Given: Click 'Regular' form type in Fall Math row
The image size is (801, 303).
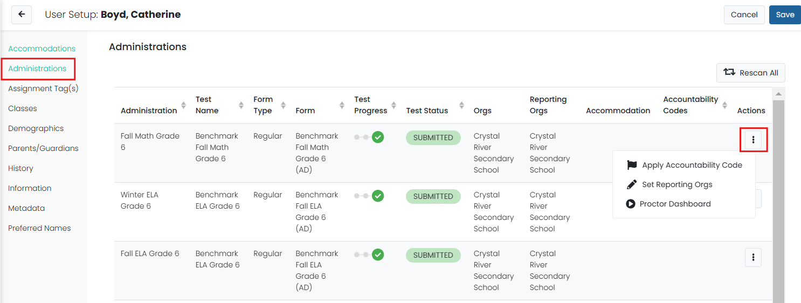Looking at the screenshot, I should click(x=268, y=136).
